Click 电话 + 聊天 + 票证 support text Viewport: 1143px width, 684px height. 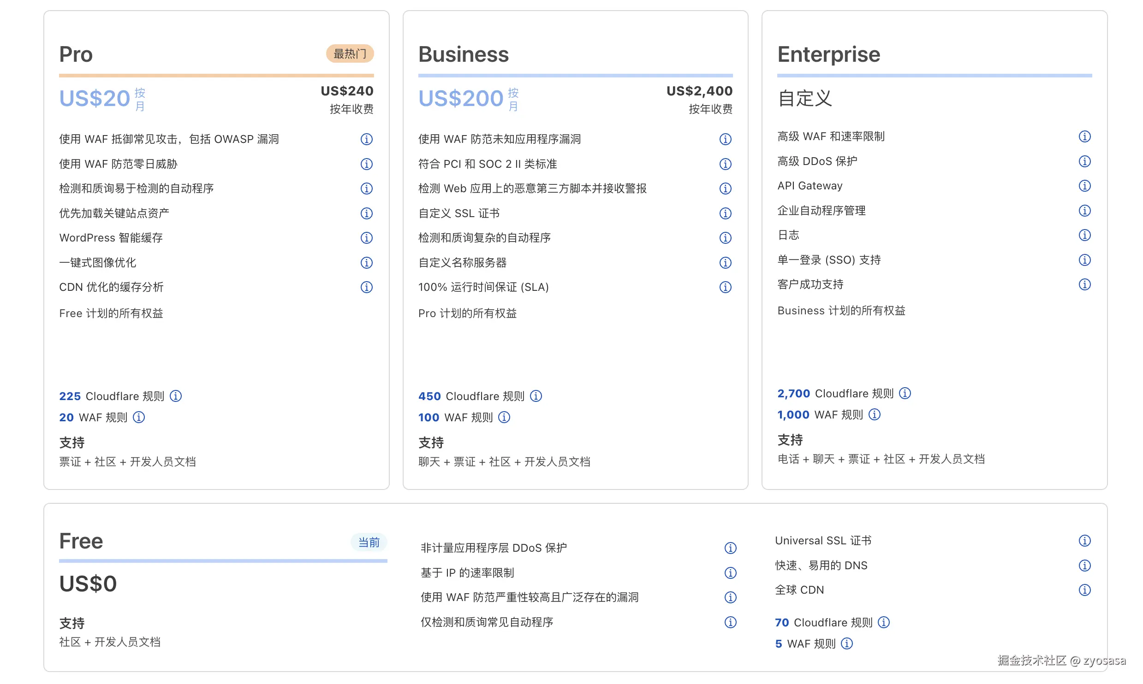(x=881, y=459)
